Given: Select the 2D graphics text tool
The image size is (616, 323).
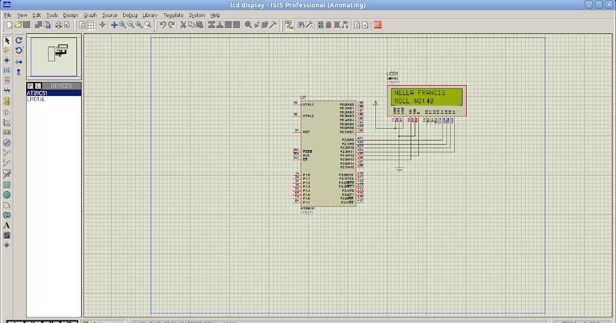Looking at the screenshot, I should click(7, 226).
